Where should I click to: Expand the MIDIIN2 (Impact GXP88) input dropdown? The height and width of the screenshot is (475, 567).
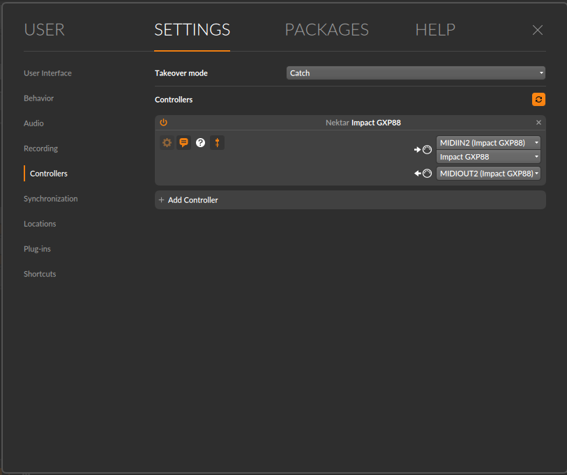click(488, 143)
